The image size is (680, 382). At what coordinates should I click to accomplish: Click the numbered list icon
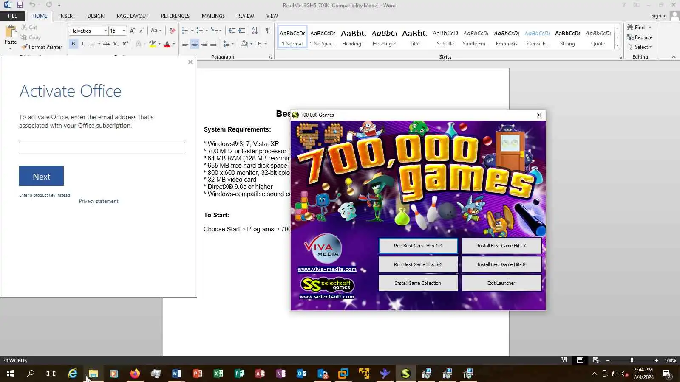tap(200, 31)
